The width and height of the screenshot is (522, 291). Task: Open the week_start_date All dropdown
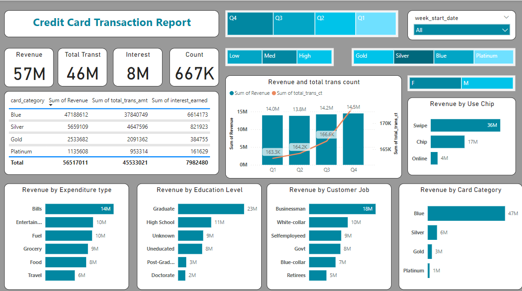click(x=461, y=30)
